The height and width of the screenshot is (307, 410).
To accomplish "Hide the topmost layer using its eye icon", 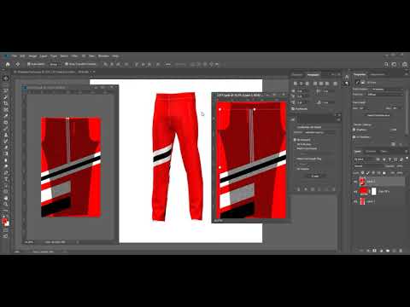I will click(x=355, y=182).
